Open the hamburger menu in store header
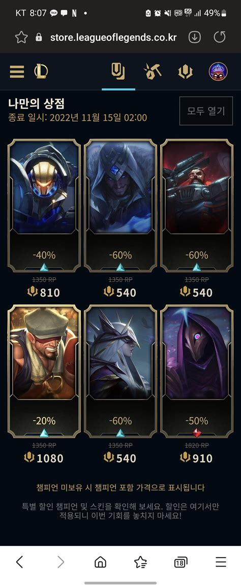 point(17,71)
